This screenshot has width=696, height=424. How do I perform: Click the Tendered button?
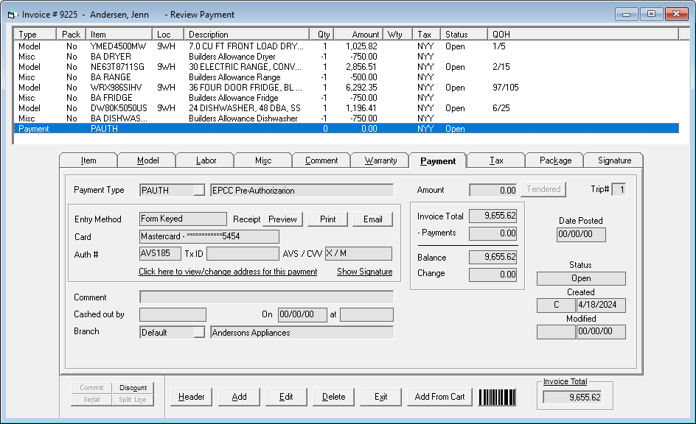(543, 189)
